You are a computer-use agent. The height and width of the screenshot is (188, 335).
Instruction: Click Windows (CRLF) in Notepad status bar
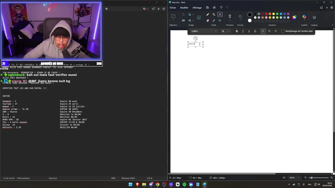128,178
